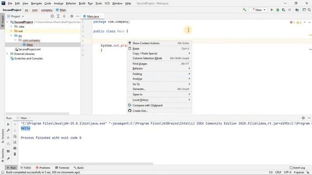Go to next highlighted error arrow
Image resolution: width=312 pixels, height=175 pixels.
coord(310,22)
